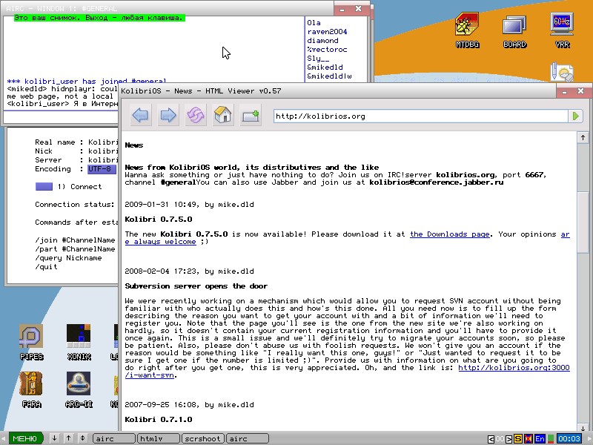Switch to the htmlv taskbar item
The width and height of the screenshot is (593, 445).
159,439
